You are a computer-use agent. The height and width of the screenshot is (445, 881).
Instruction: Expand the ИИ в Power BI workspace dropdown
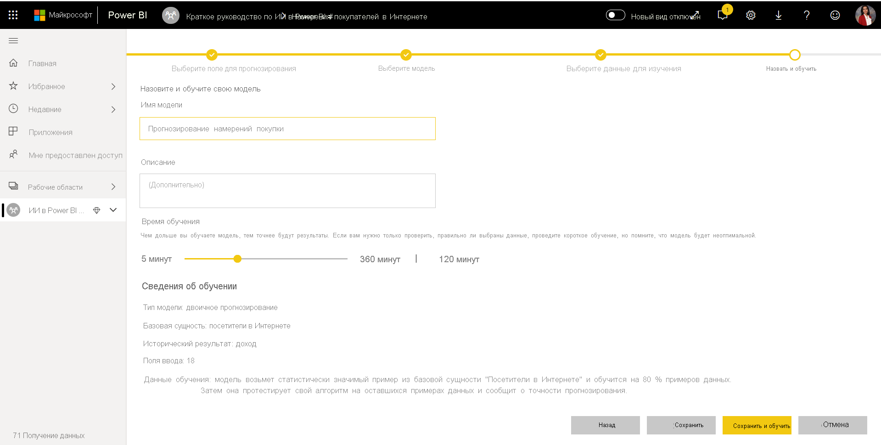[113, 210]
